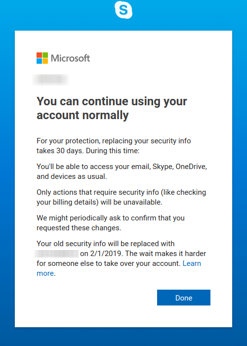Click the Microsoft four-square colored logo

(x=42, y=58)
